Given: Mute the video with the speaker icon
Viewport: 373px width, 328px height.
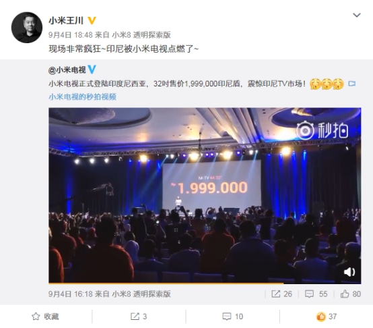Looking at the screenshot, I should click(349, 272).
